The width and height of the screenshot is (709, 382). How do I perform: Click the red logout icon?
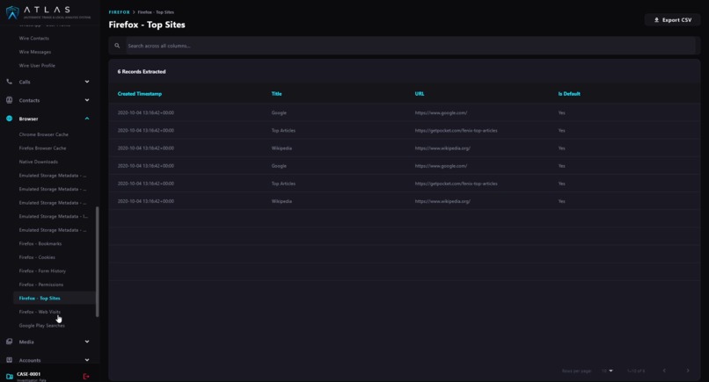86,376
